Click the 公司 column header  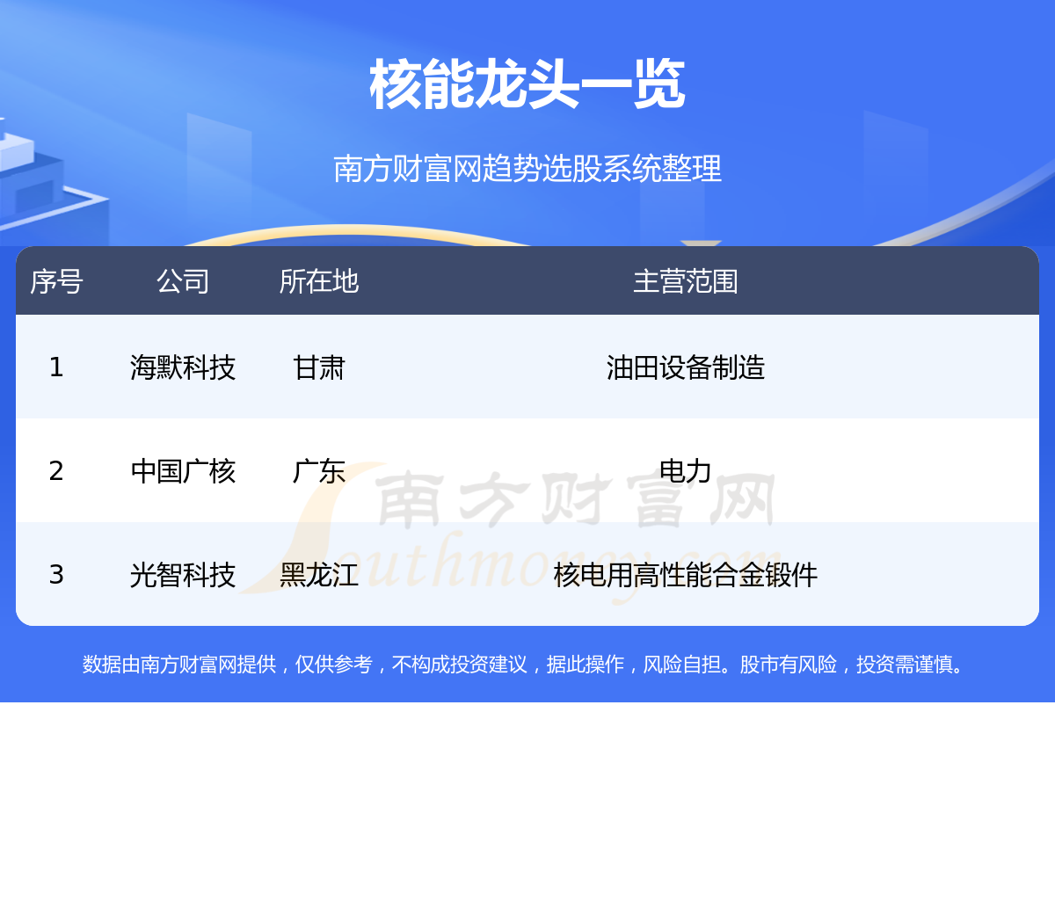click(183, 281)
